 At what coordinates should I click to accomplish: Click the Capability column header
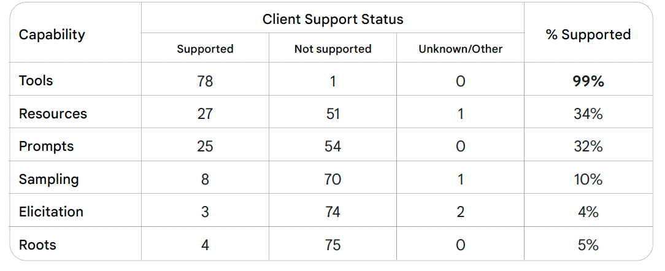(x=52, y=34)
